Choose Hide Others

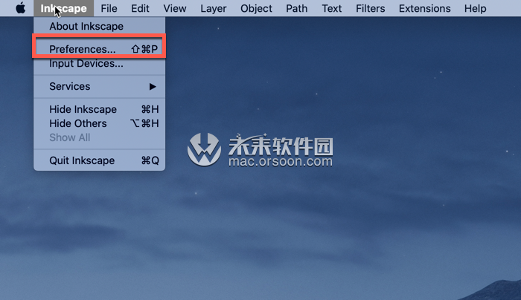(99, 124)
